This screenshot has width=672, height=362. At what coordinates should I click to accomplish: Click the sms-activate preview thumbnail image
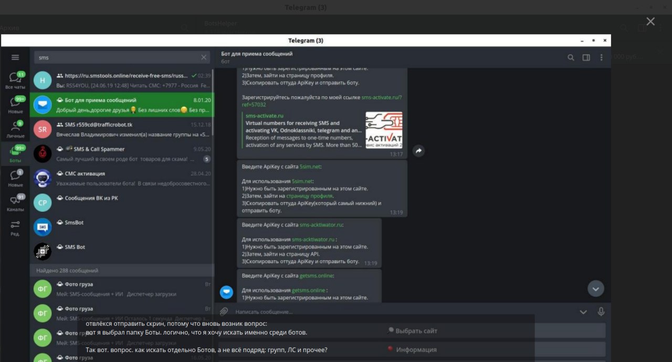pyautogui.click(x=384, y=130)
